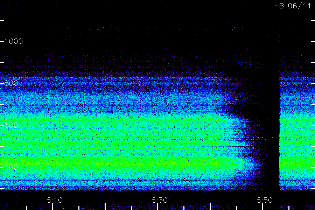
Task: Click the HB 06/11 header text
Action: [x=293, y=6]
